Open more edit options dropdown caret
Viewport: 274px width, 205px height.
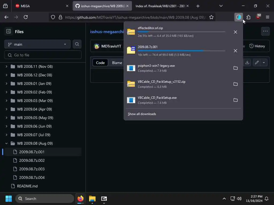coord(264,62)
